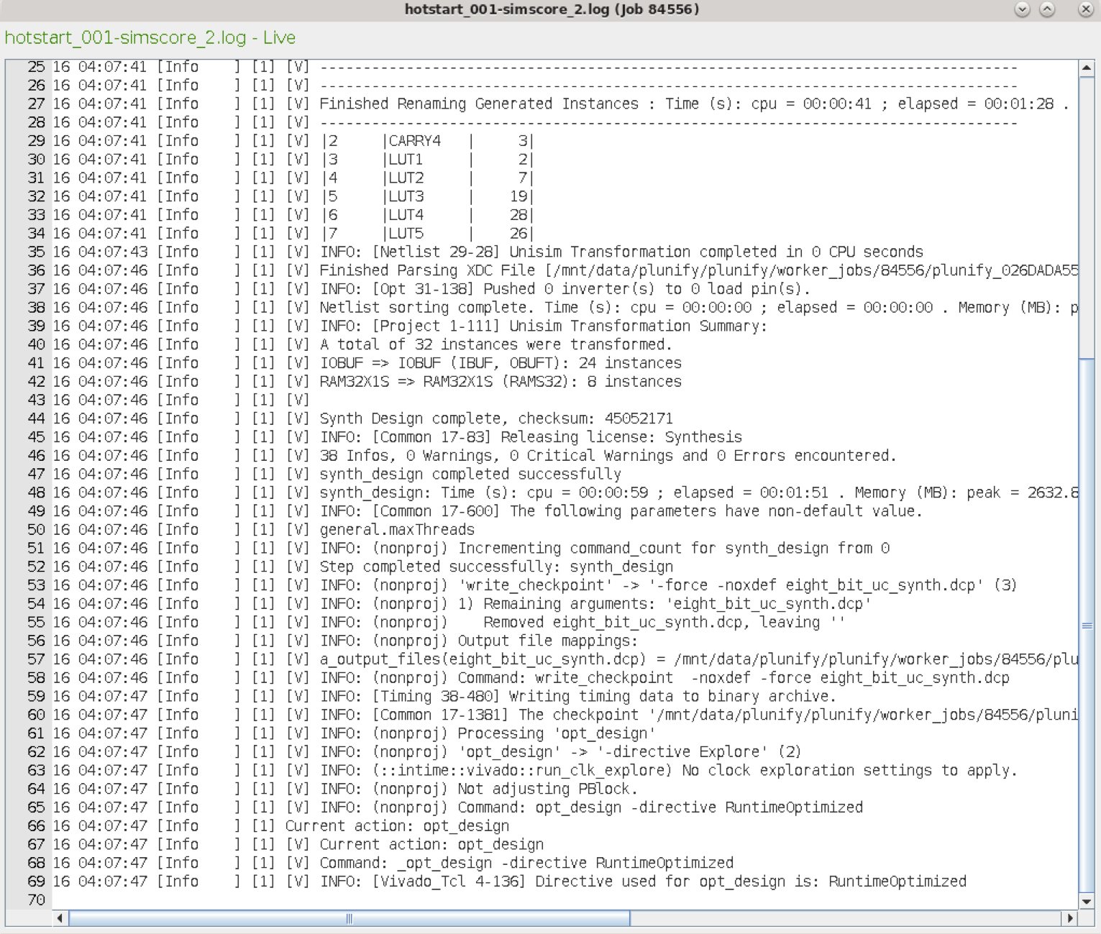
Task: Click the 'Synth Design complete, checksum' line
Action: [496, 418]
